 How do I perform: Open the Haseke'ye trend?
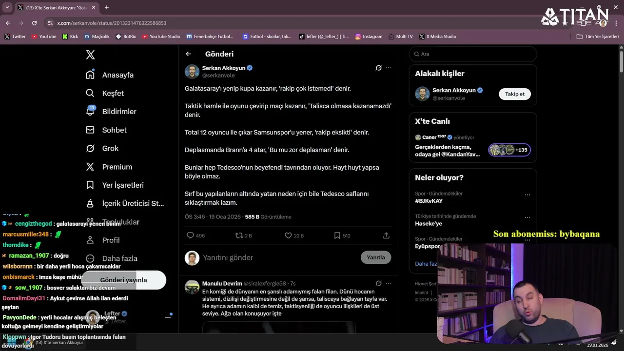(x=428, y=224)
